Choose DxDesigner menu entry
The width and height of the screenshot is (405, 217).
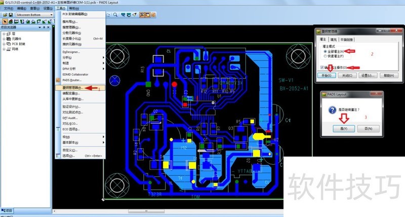(x=80, y=52)
